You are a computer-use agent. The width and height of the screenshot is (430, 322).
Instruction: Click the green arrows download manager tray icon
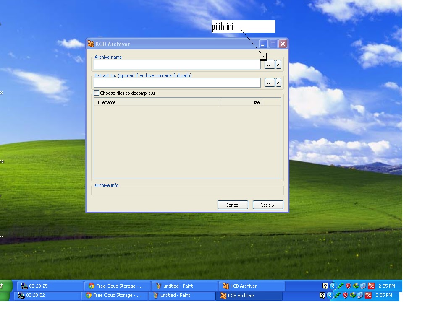(341, 286)
